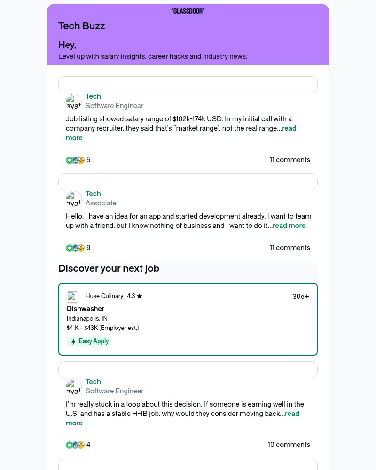376x470 pixels.
Task: Open the Dishwasher job listing card
Action: 188,319
